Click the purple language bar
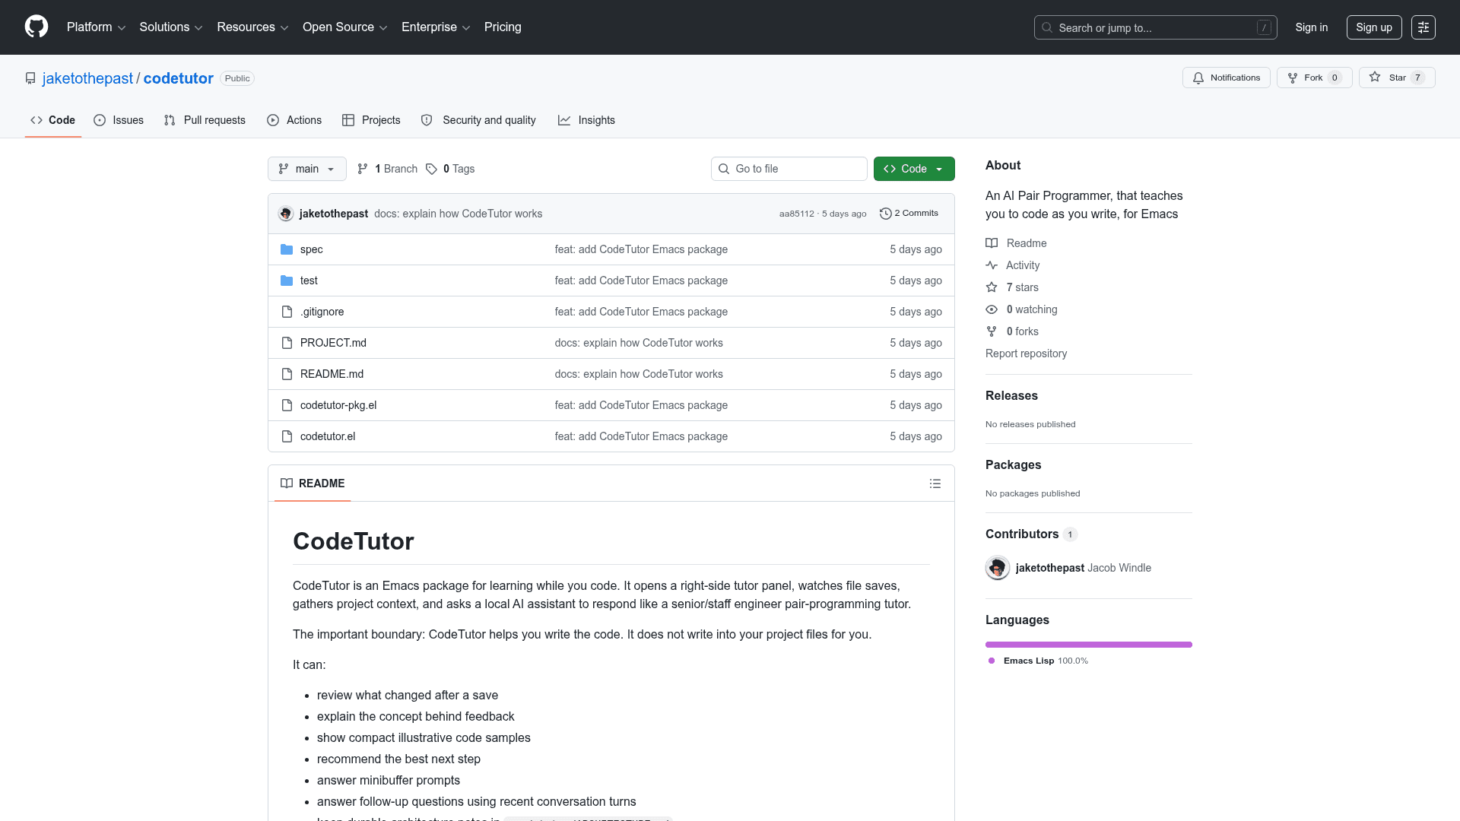1460x821 pixels. tap(1089, 645)
